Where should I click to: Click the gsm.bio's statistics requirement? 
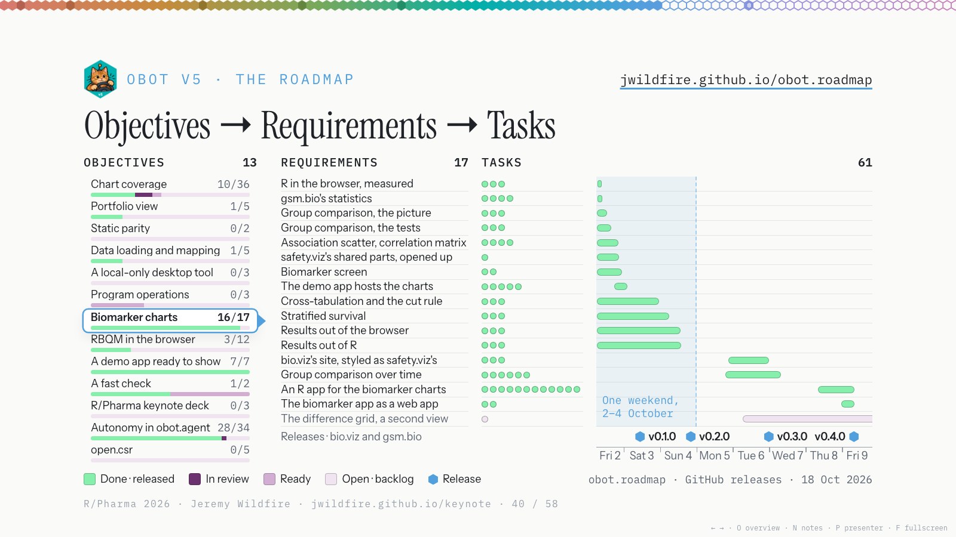[375, 198]
